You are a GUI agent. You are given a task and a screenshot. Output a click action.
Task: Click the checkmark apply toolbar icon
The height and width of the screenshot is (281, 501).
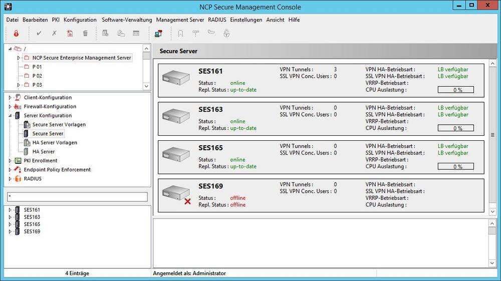point(39,34)
